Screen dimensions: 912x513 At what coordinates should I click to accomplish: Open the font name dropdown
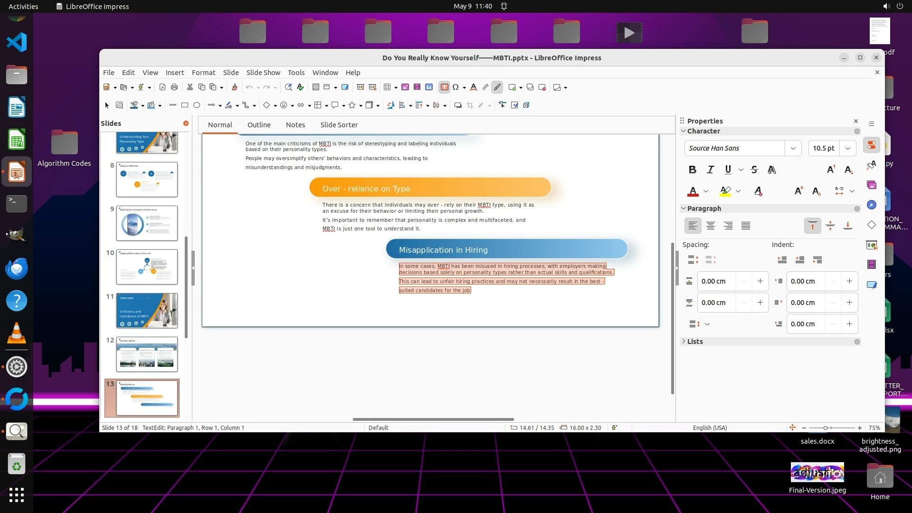793,148
